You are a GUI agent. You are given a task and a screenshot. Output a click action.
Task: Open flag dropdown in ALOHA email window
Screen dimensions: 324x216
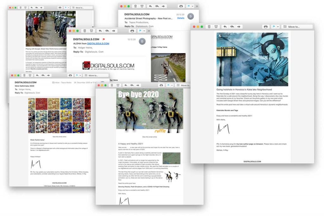(x=144, y=31)
